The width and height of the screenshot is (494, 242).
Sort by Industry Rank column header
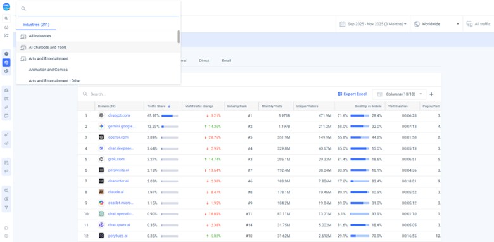pyautogui.click(x=237, y=106)
